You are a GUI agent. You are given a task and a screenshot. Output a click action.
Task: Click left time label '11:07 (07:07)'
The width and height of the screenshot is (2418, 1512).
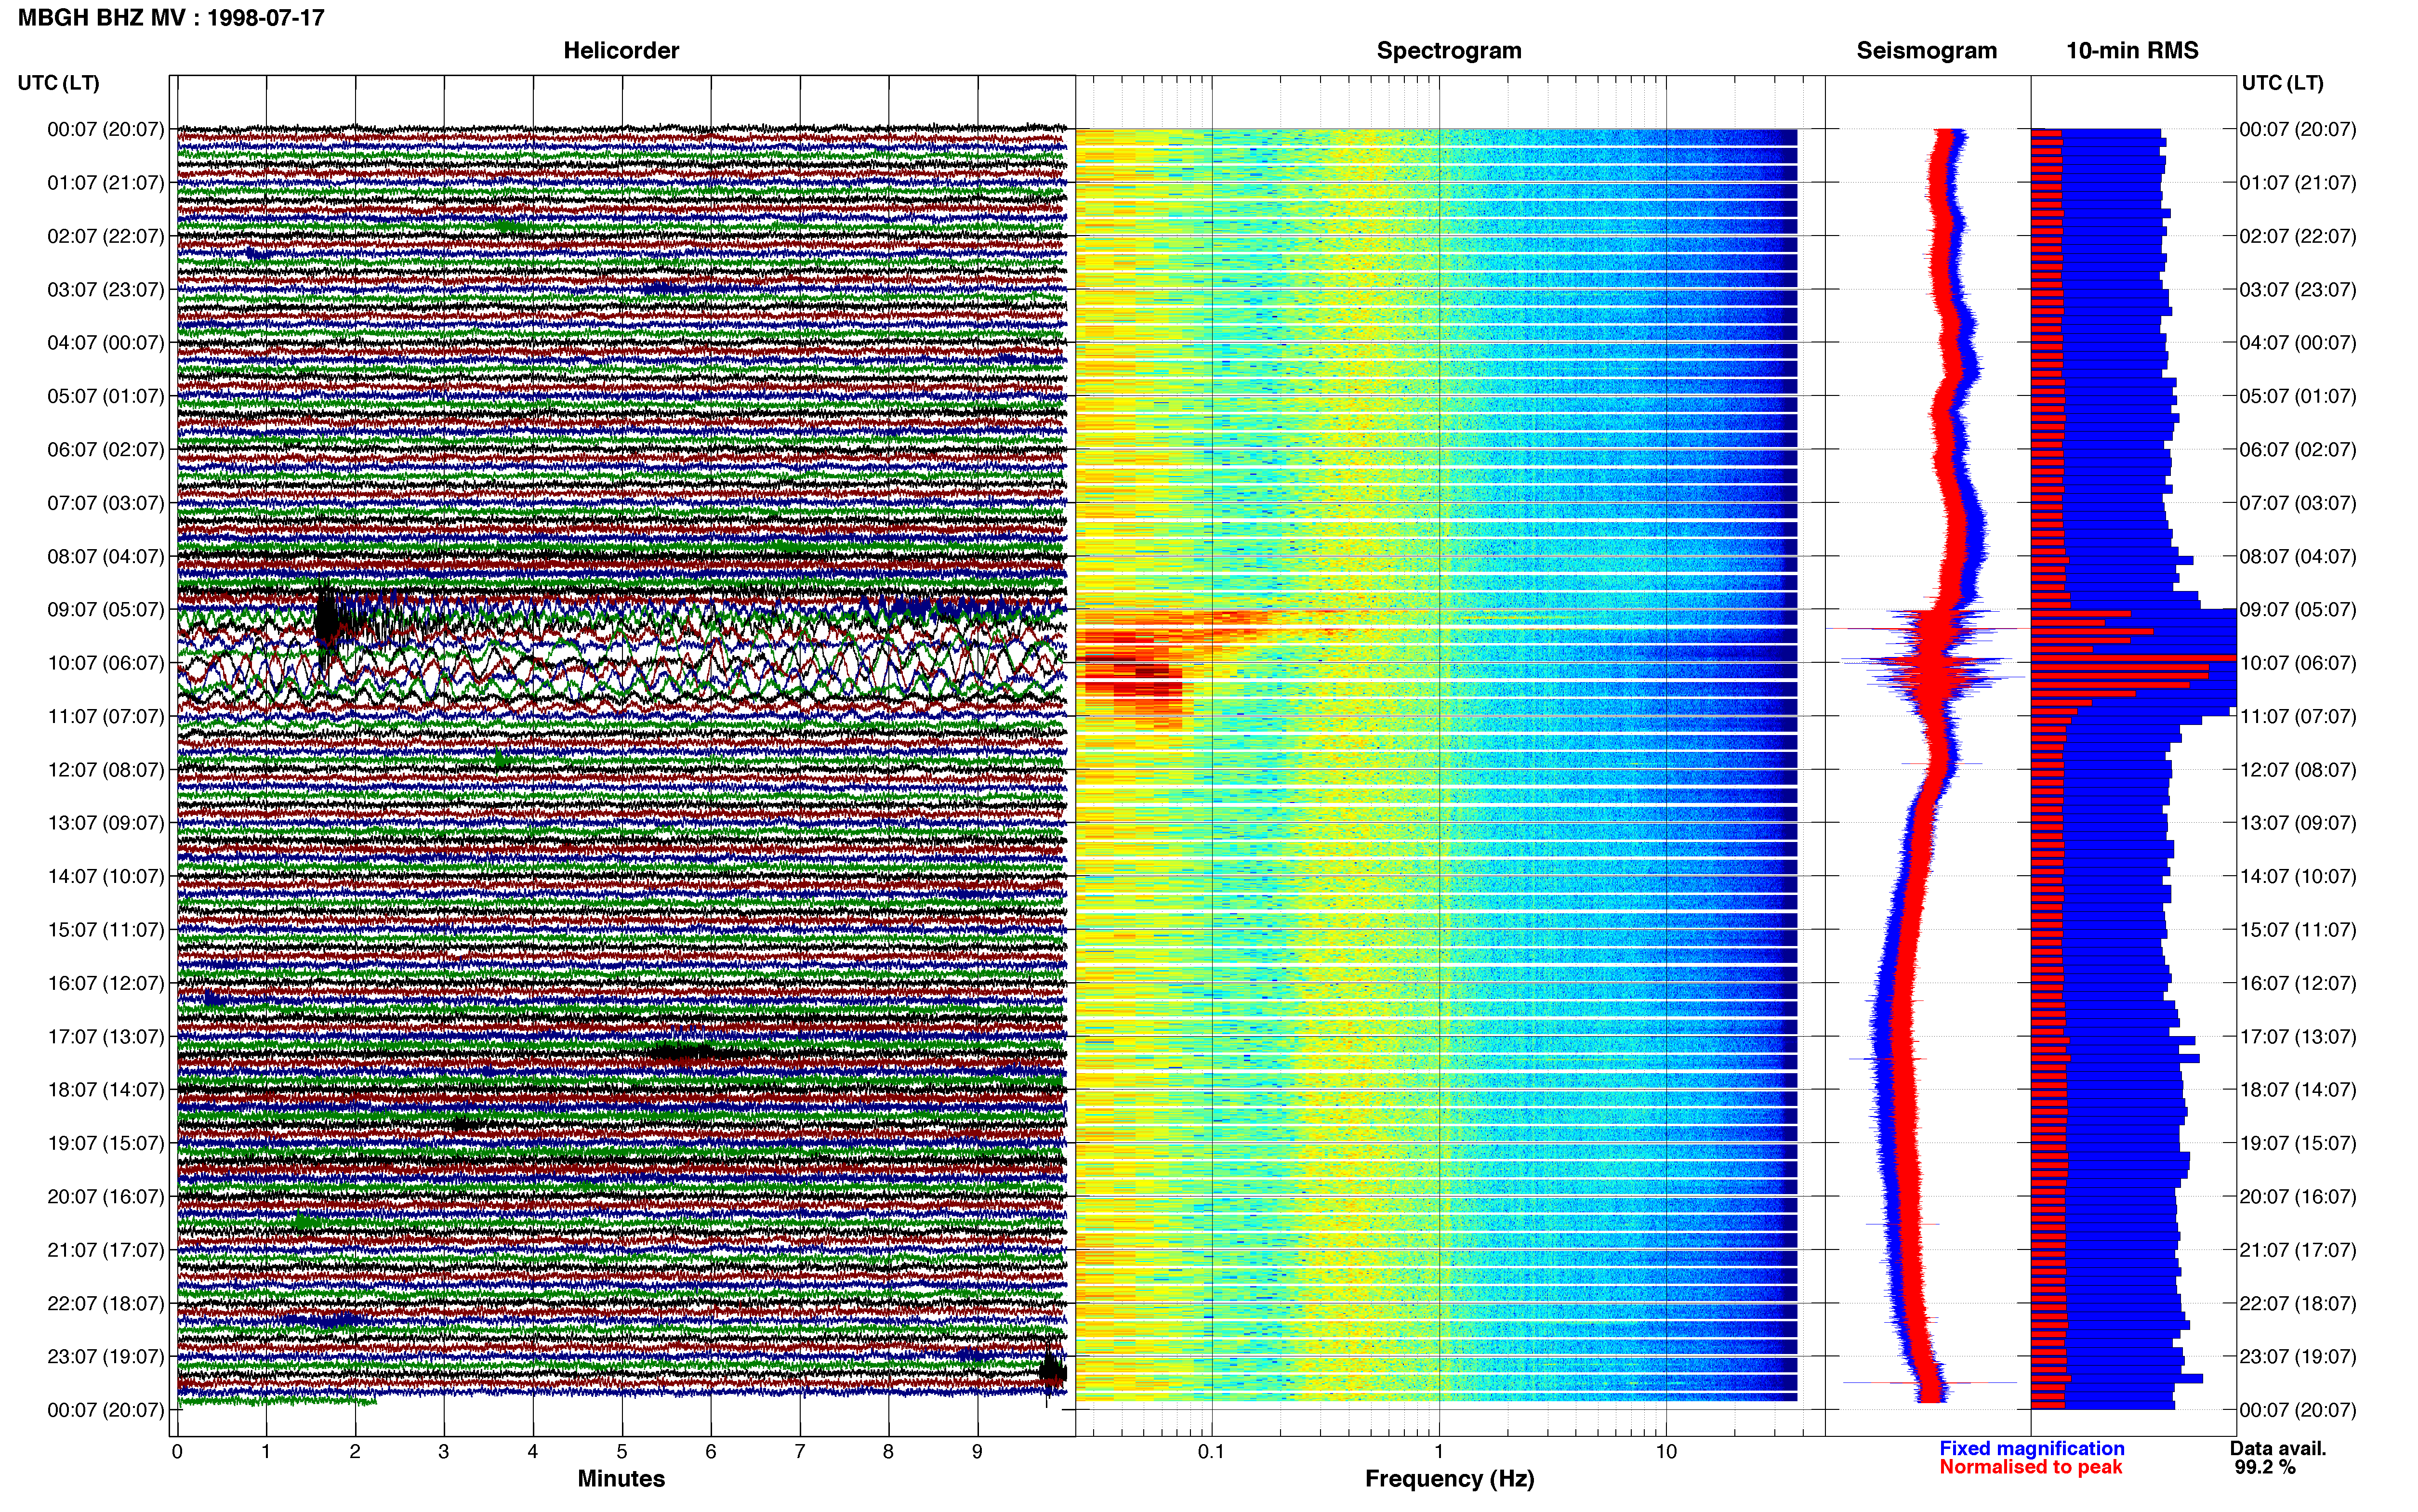click(105, 716)
